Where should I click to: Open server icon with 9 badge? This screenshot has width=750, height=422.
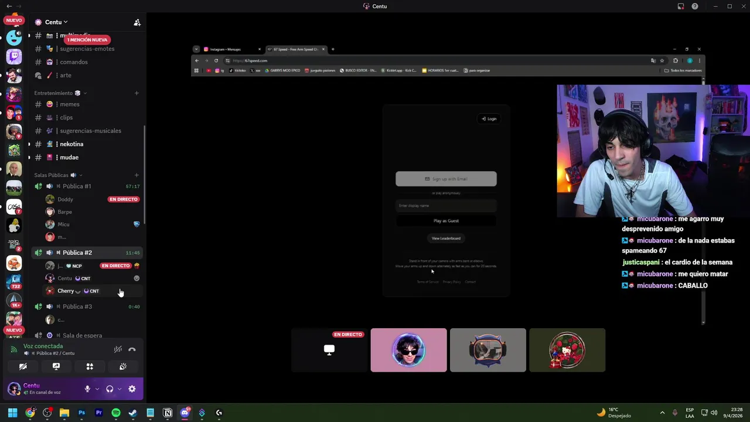point(14,132)
